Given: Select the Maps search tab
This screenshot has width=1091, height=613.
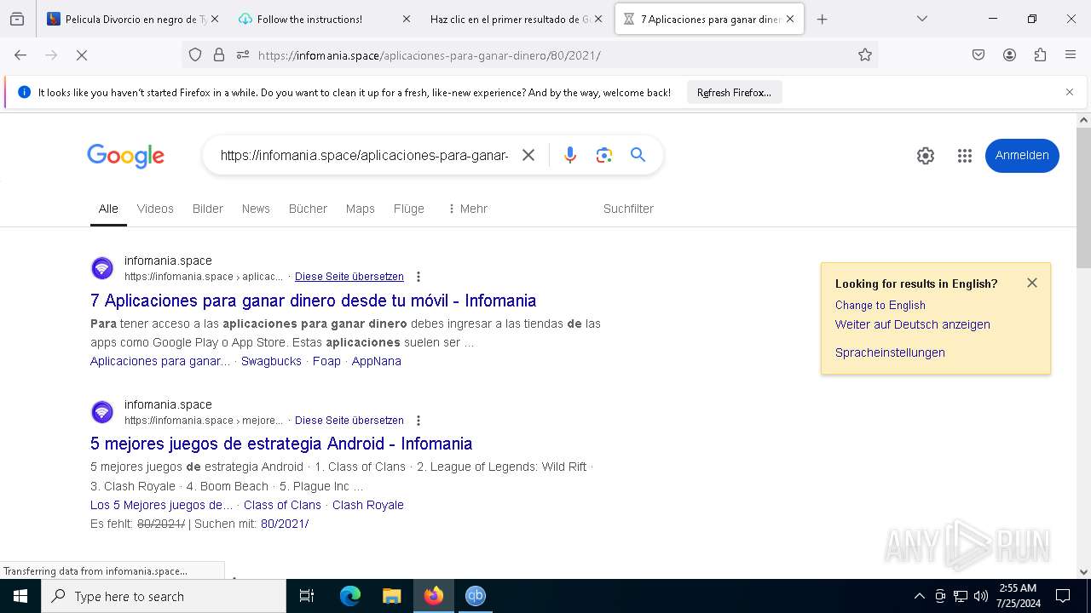Looking at the screenshot, I should 361,209.
